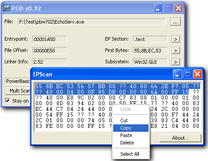Click hex byte BB in the first row

102,86
